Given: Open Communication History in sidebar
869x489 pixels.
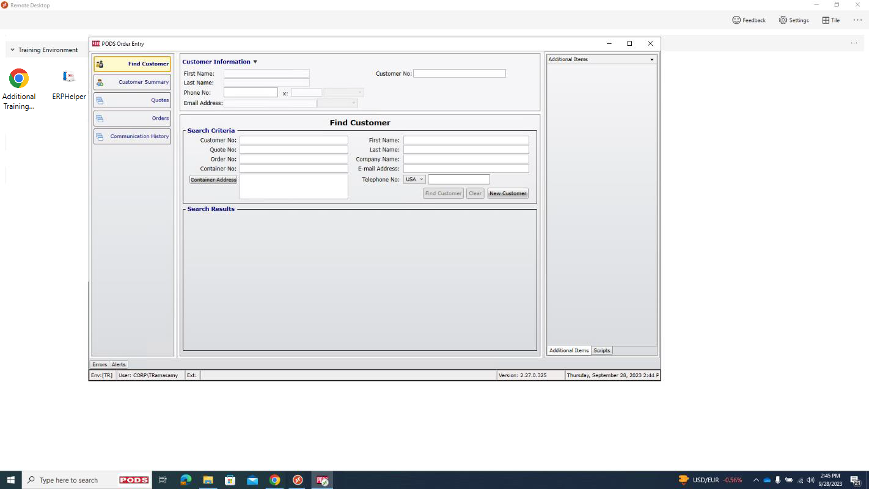Looking at the screenshot, I should click(x=132, y=136).
